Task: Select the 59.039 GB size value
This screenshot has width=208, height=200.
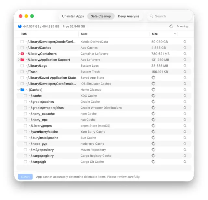Action: (x=160, y=42)
